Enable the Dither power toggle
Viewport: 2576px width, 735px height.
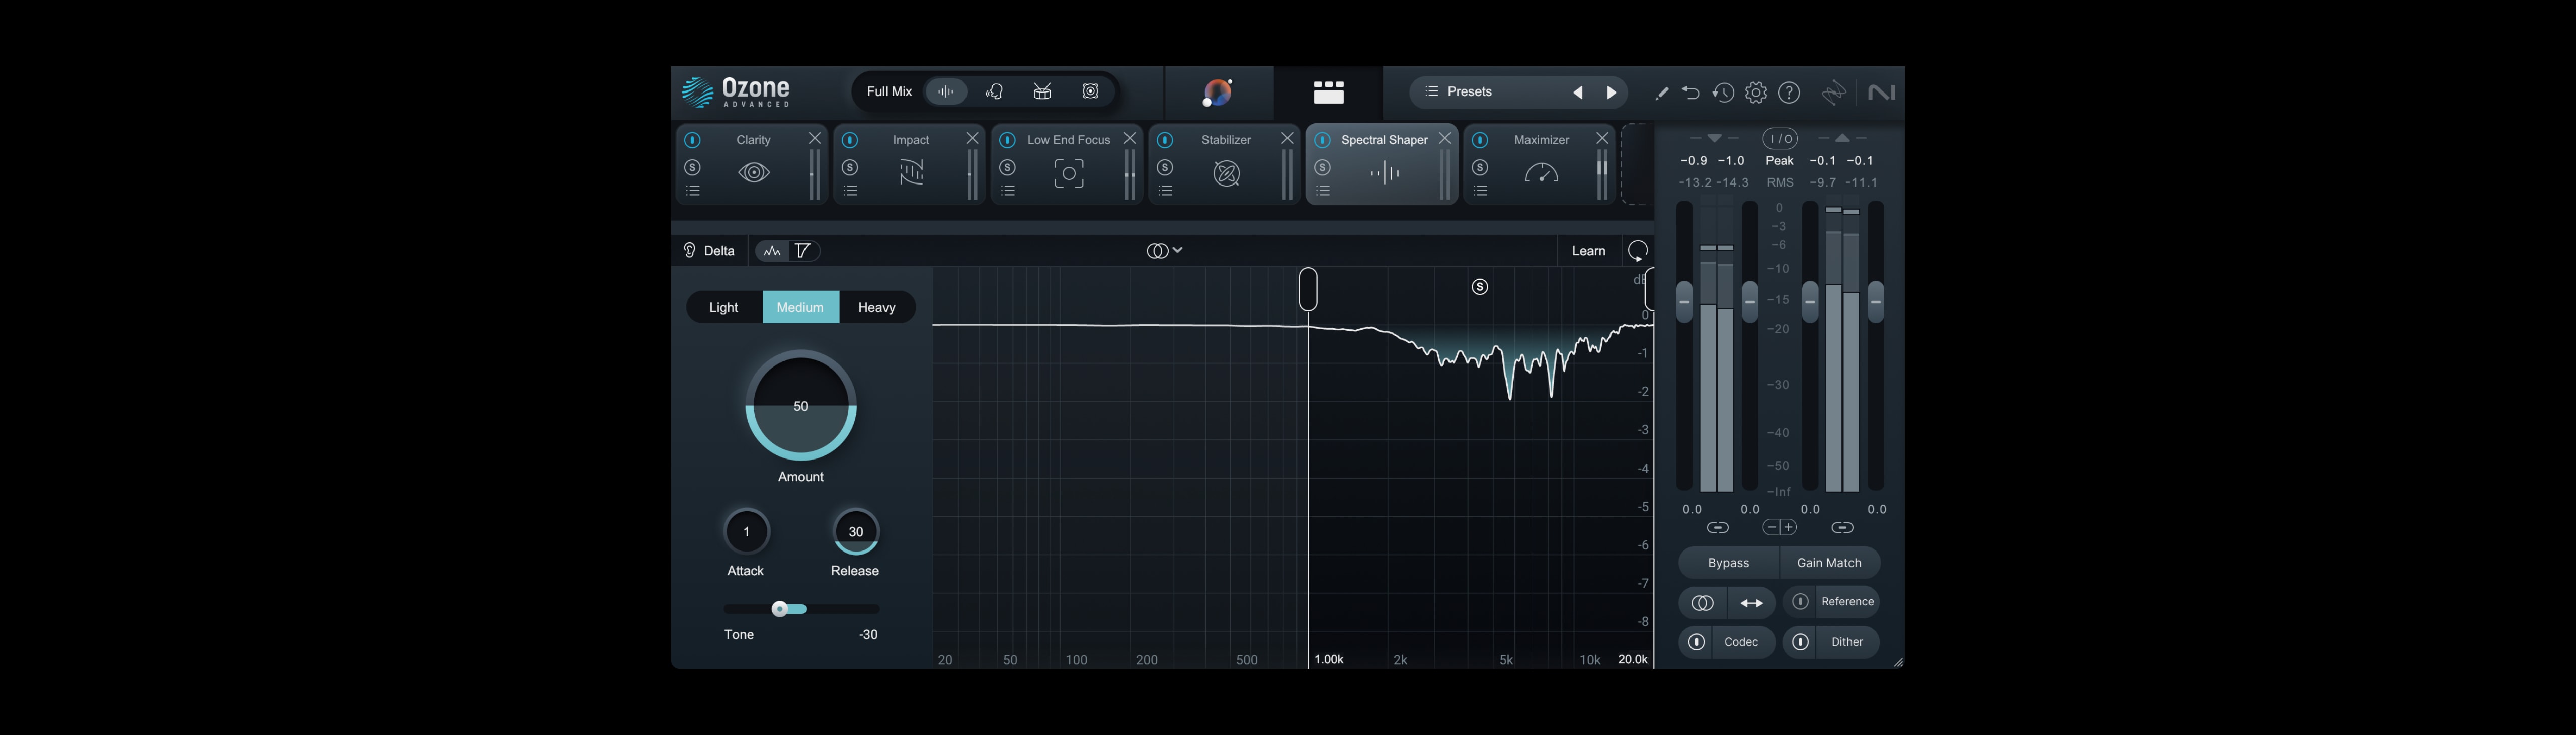point(1800,642)
